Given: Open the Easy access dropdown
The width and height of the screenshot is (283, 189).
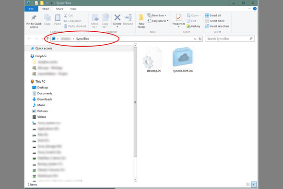Looking at the screenshot, I should tap(158, 21).
